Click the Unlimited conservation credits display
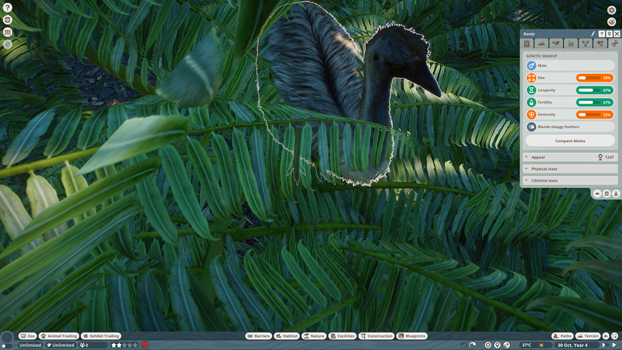The height and width of the screenshot is (350, 622). click(61, 345)
